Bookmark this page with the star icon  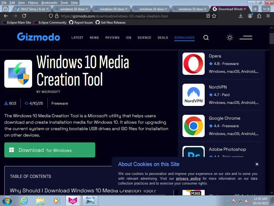tap(214, 16)
